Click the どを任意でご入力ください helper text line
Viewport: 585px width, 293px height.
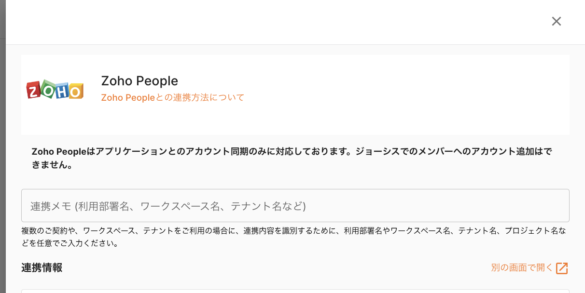tap(70, 243)
